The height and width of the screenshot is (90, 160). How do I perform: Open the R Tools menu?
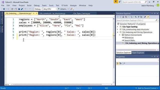(x=64, y=5)
